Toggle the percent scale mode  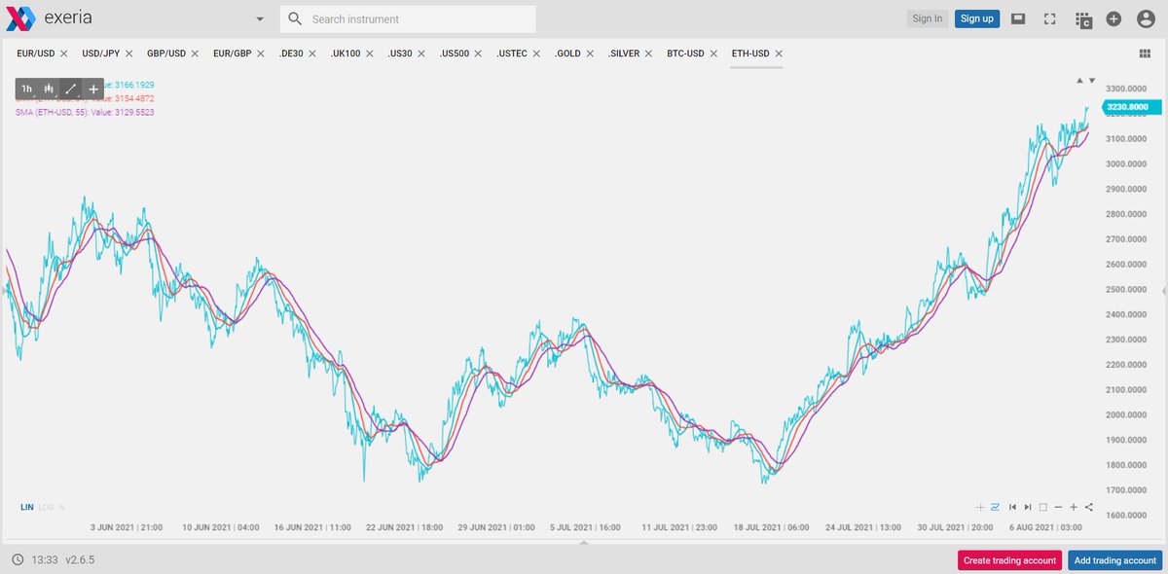tap(61, 507)
